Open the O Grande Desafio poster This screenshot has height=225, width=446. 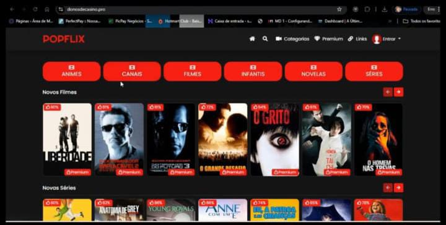[x=223, y=139]
